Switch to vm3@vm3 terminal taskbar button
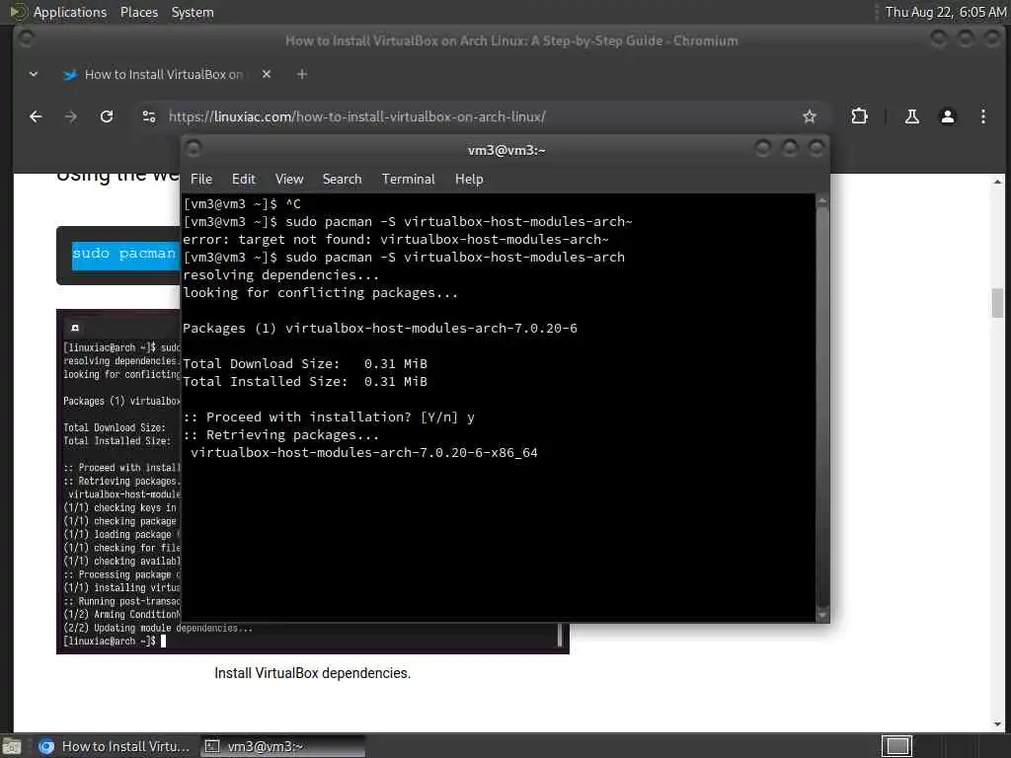Viewport: 1011px width, 758px height. (x=282, y=746)
